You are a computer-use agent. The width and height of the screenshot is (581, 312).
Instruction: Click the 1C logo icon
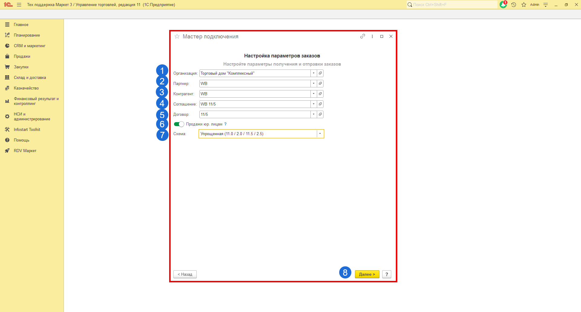pos(8,5)
